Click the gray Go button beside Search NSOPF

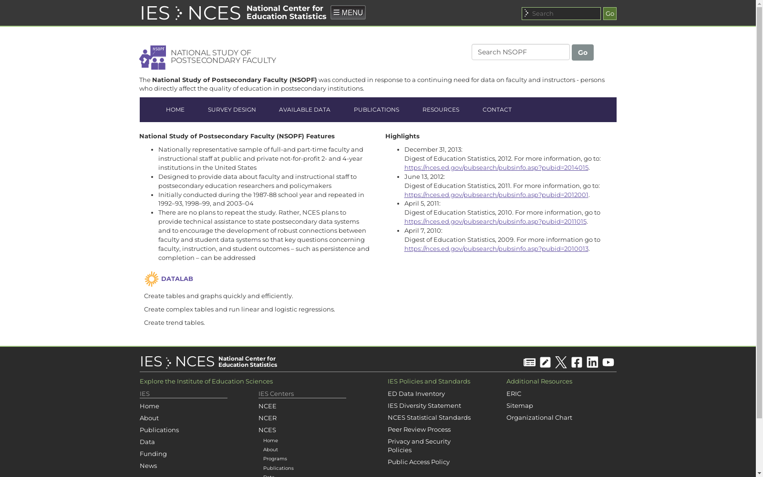(x=582, y=52)
